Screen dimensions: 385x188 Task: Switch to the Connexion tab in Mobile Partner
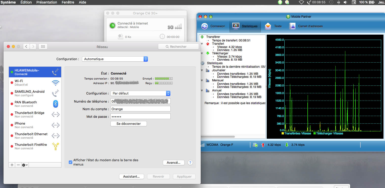click(x=213, y=26)
